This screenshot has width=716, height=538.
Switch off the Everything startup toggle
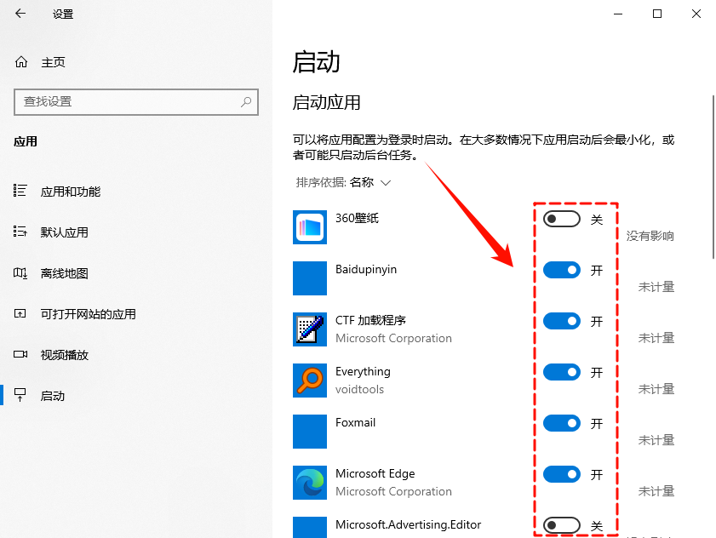(562, 373)
